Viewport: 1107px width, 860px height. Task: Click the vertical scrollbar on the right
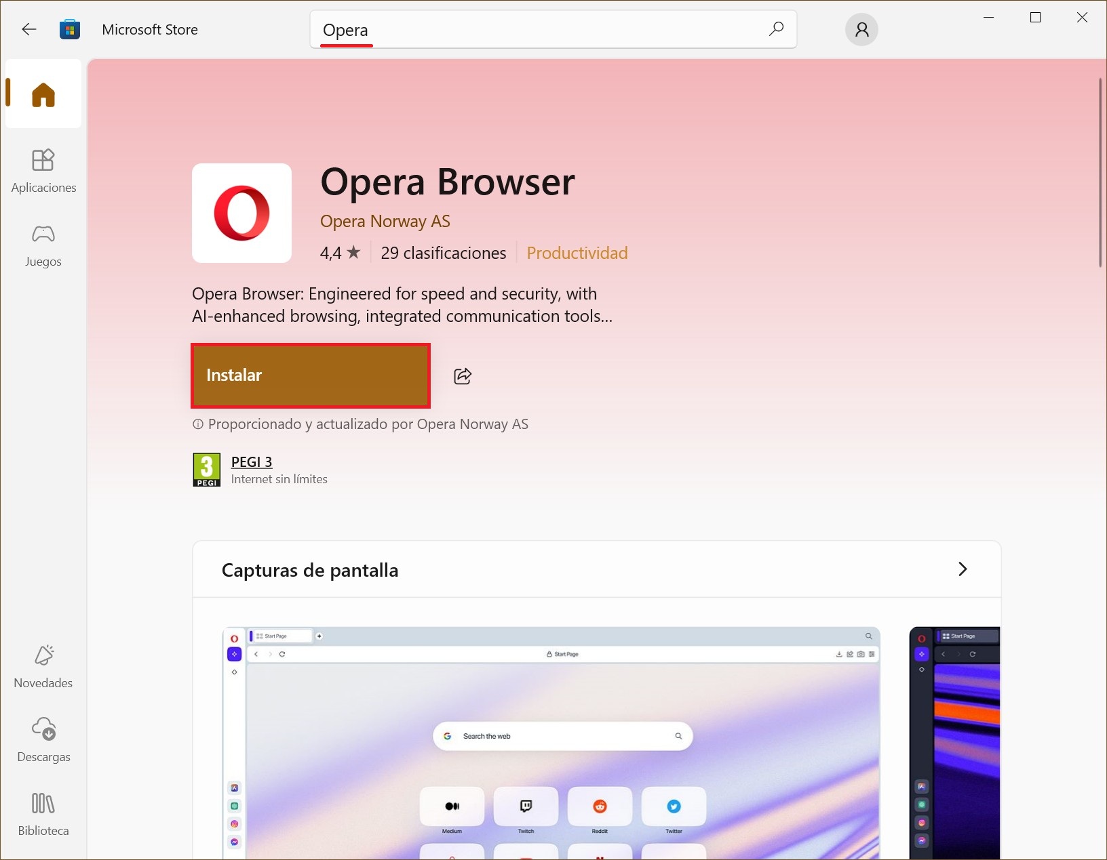1100,173
